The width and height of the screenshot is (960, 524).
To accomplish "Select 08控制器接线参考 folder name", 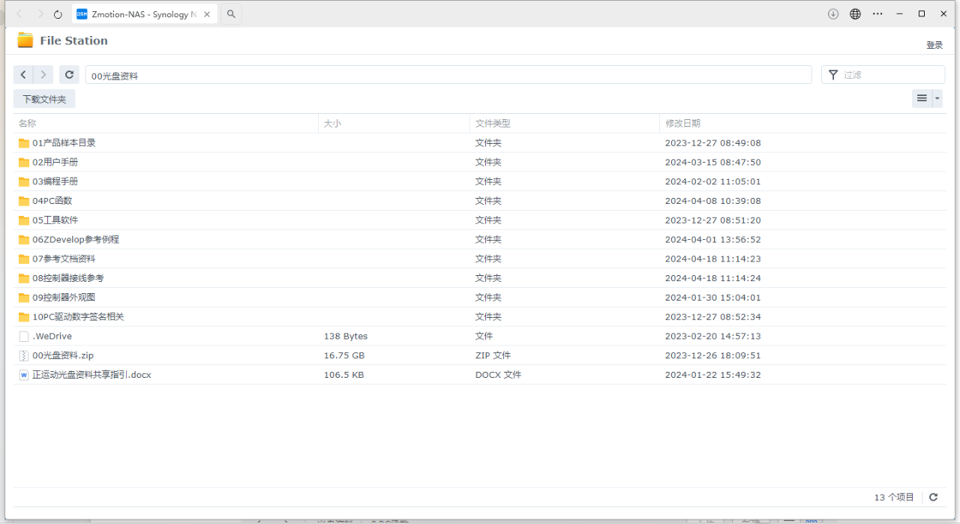I will pyautogui.click(x=68, y=279).
